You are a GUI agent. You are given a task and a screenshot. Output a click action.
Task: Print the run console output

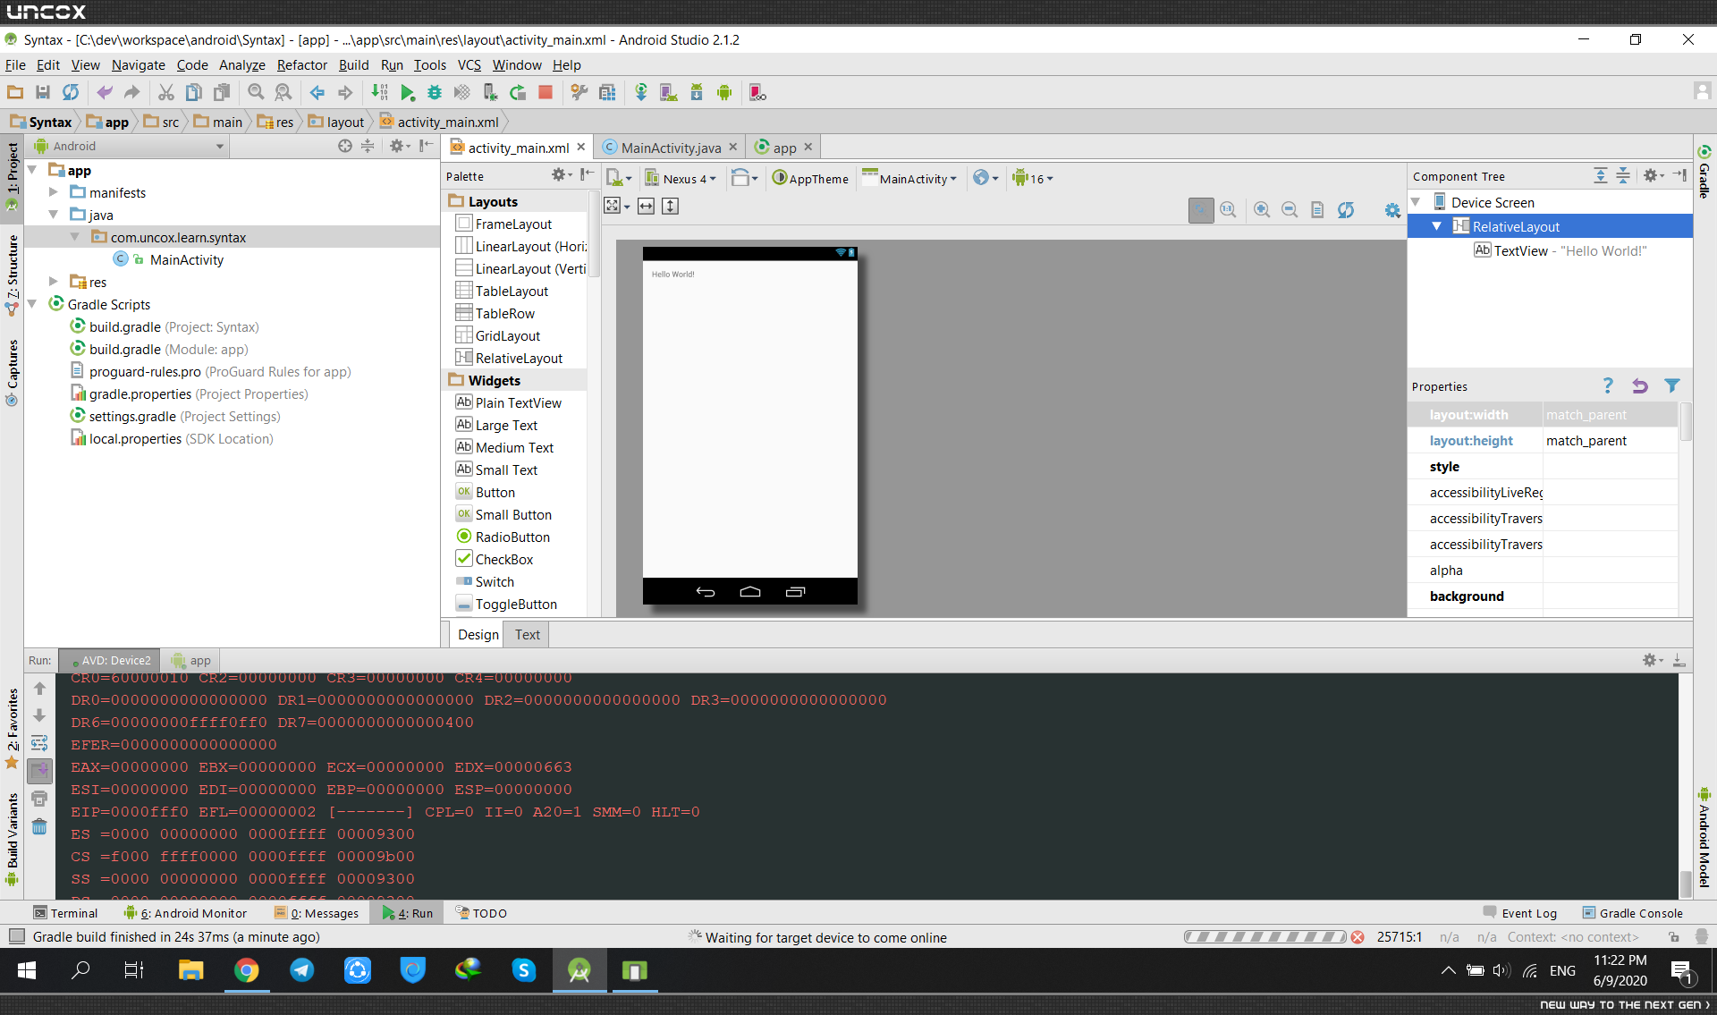pyautogui.click(x=39, y=799)
